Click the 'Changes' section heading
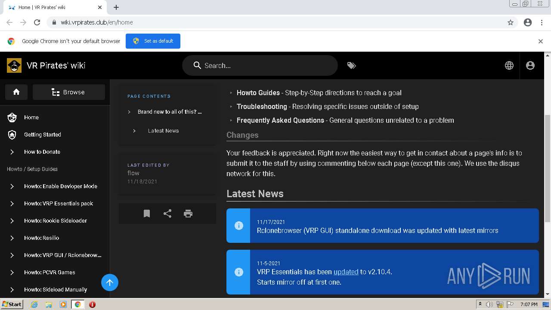This screenshot has height=310, width=551. (x=242, y=135)
